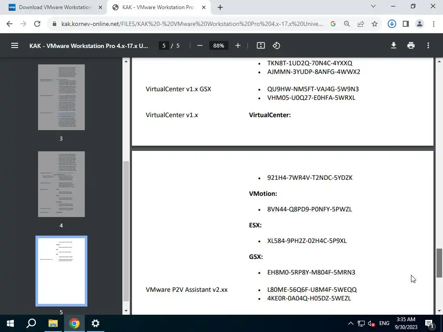Close the KAK - VMware Workstation Pro tab
This screenshot has width=443, height=332.
pyautogui.click(x=204, y=7)
